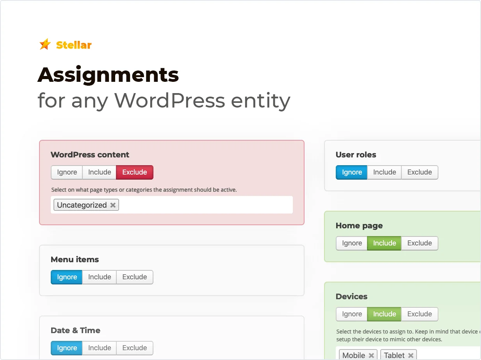Set Home page back to Ignore

[x=351, y=243]
